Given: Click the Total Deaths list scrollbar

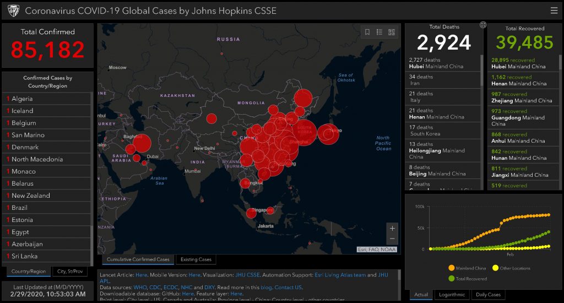Looking at the screenshot, I should click(482, 71).
